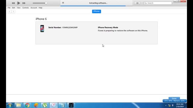The height and width of the screenshot is (108, 193).
Task: Open File Explorer from the taskbar
Action: click(x=19, y=105)
